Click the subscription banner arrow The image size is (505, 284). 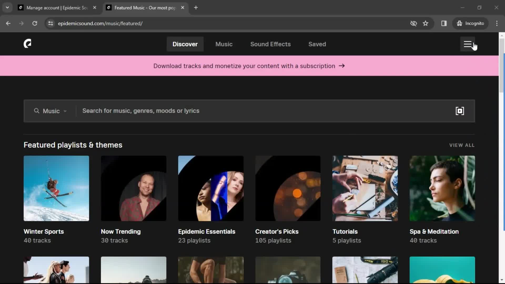pyautogui.click(x=342, y=66)
